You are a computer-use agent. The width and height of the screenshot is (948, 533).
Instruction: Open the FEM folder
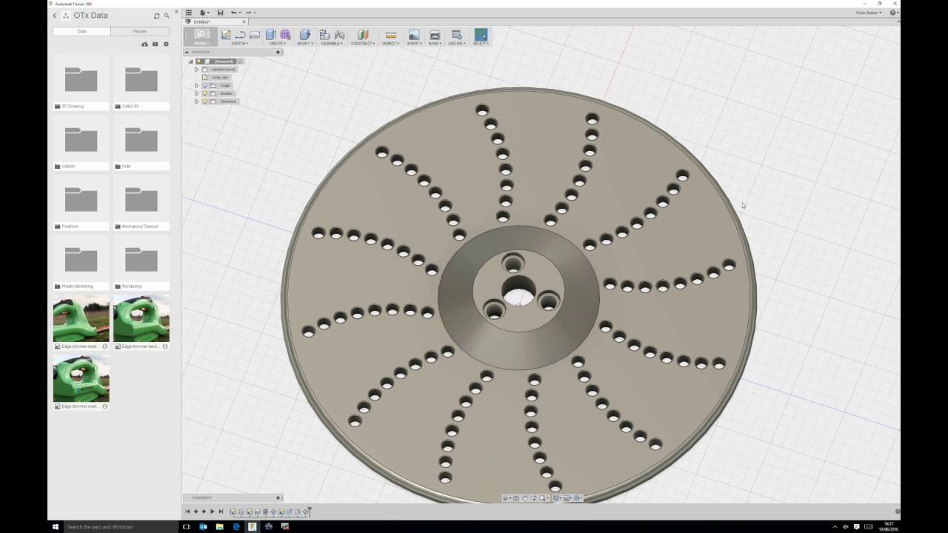(x=141, y=142)
